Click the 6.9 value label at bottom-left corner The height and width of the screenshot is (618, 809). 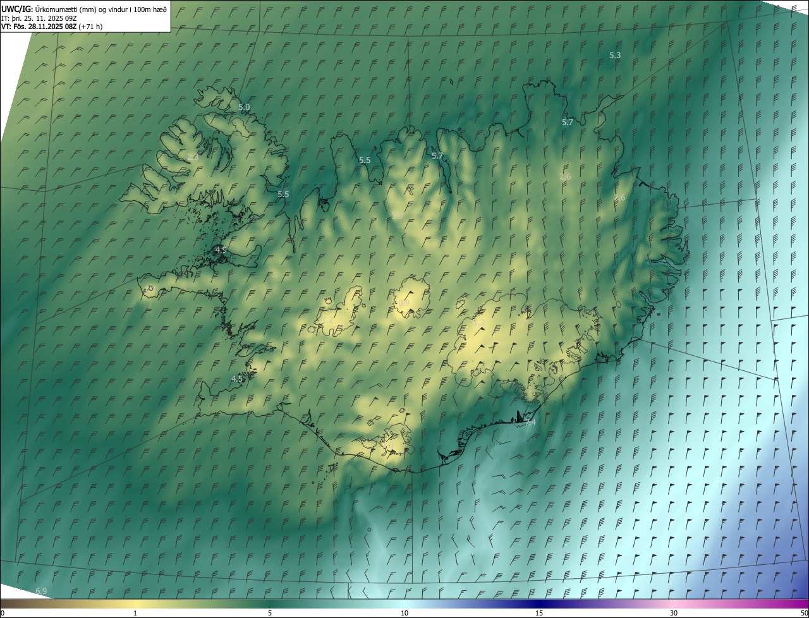click(x=41, y=591)
